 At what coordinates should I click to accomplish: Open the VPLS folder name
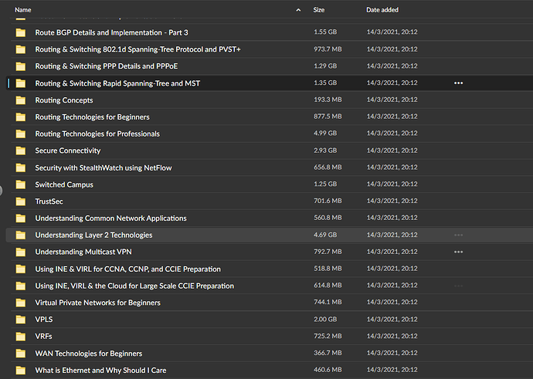[x=44, y=320]
